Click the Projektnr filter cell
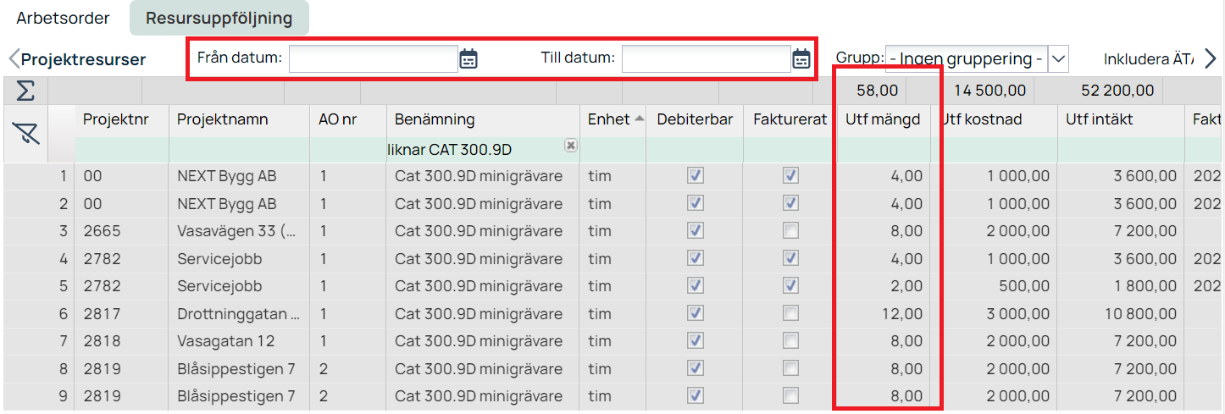This screenshot has width=1225, height=414. [122, 149]
